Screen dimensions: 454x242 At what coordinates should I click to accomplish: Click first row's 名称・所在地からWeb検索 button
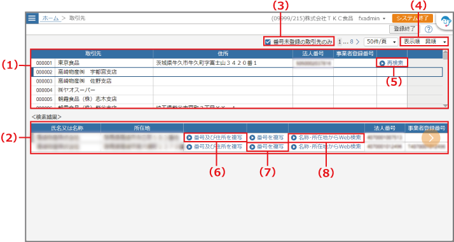(326, 137)
